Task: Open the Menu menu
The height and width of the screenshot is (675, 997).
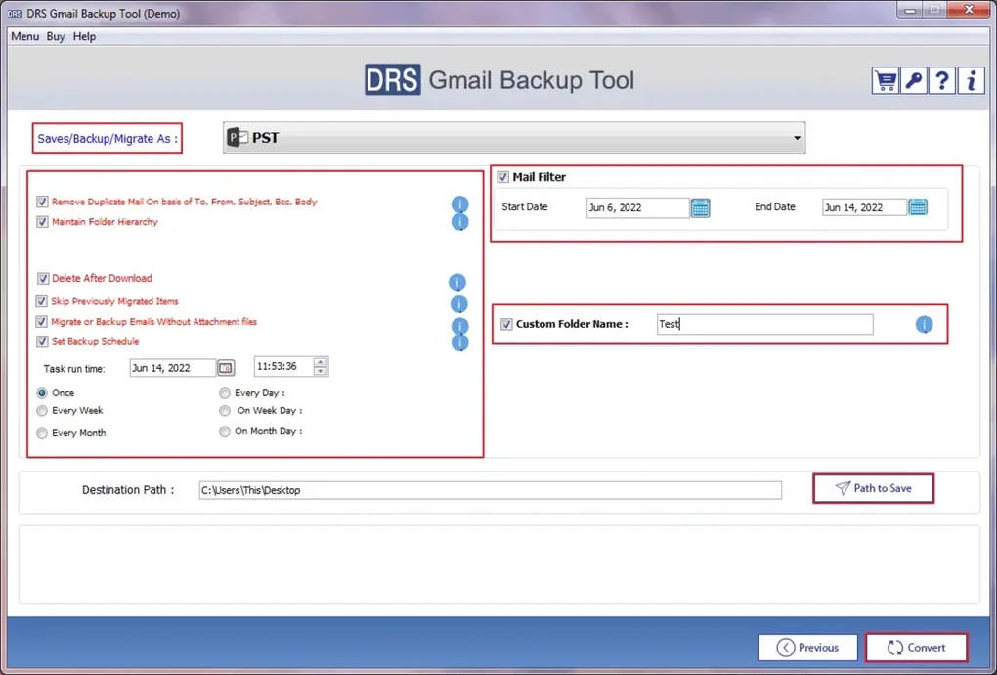Action: click(24, 36)
